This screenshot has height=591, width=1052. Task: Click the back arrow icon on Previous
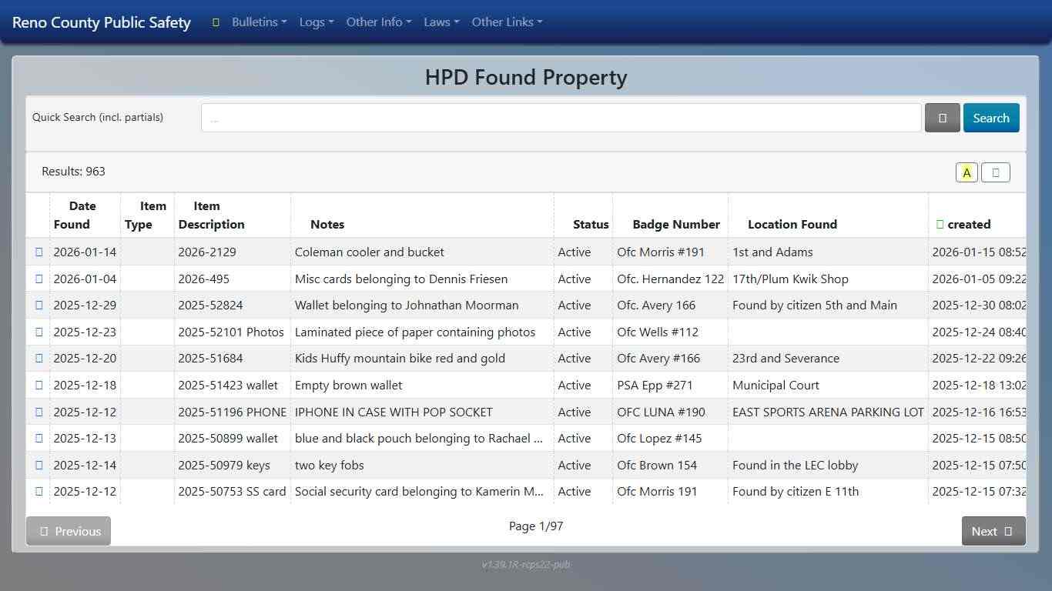pyautogui.click(x=45, y=531)
